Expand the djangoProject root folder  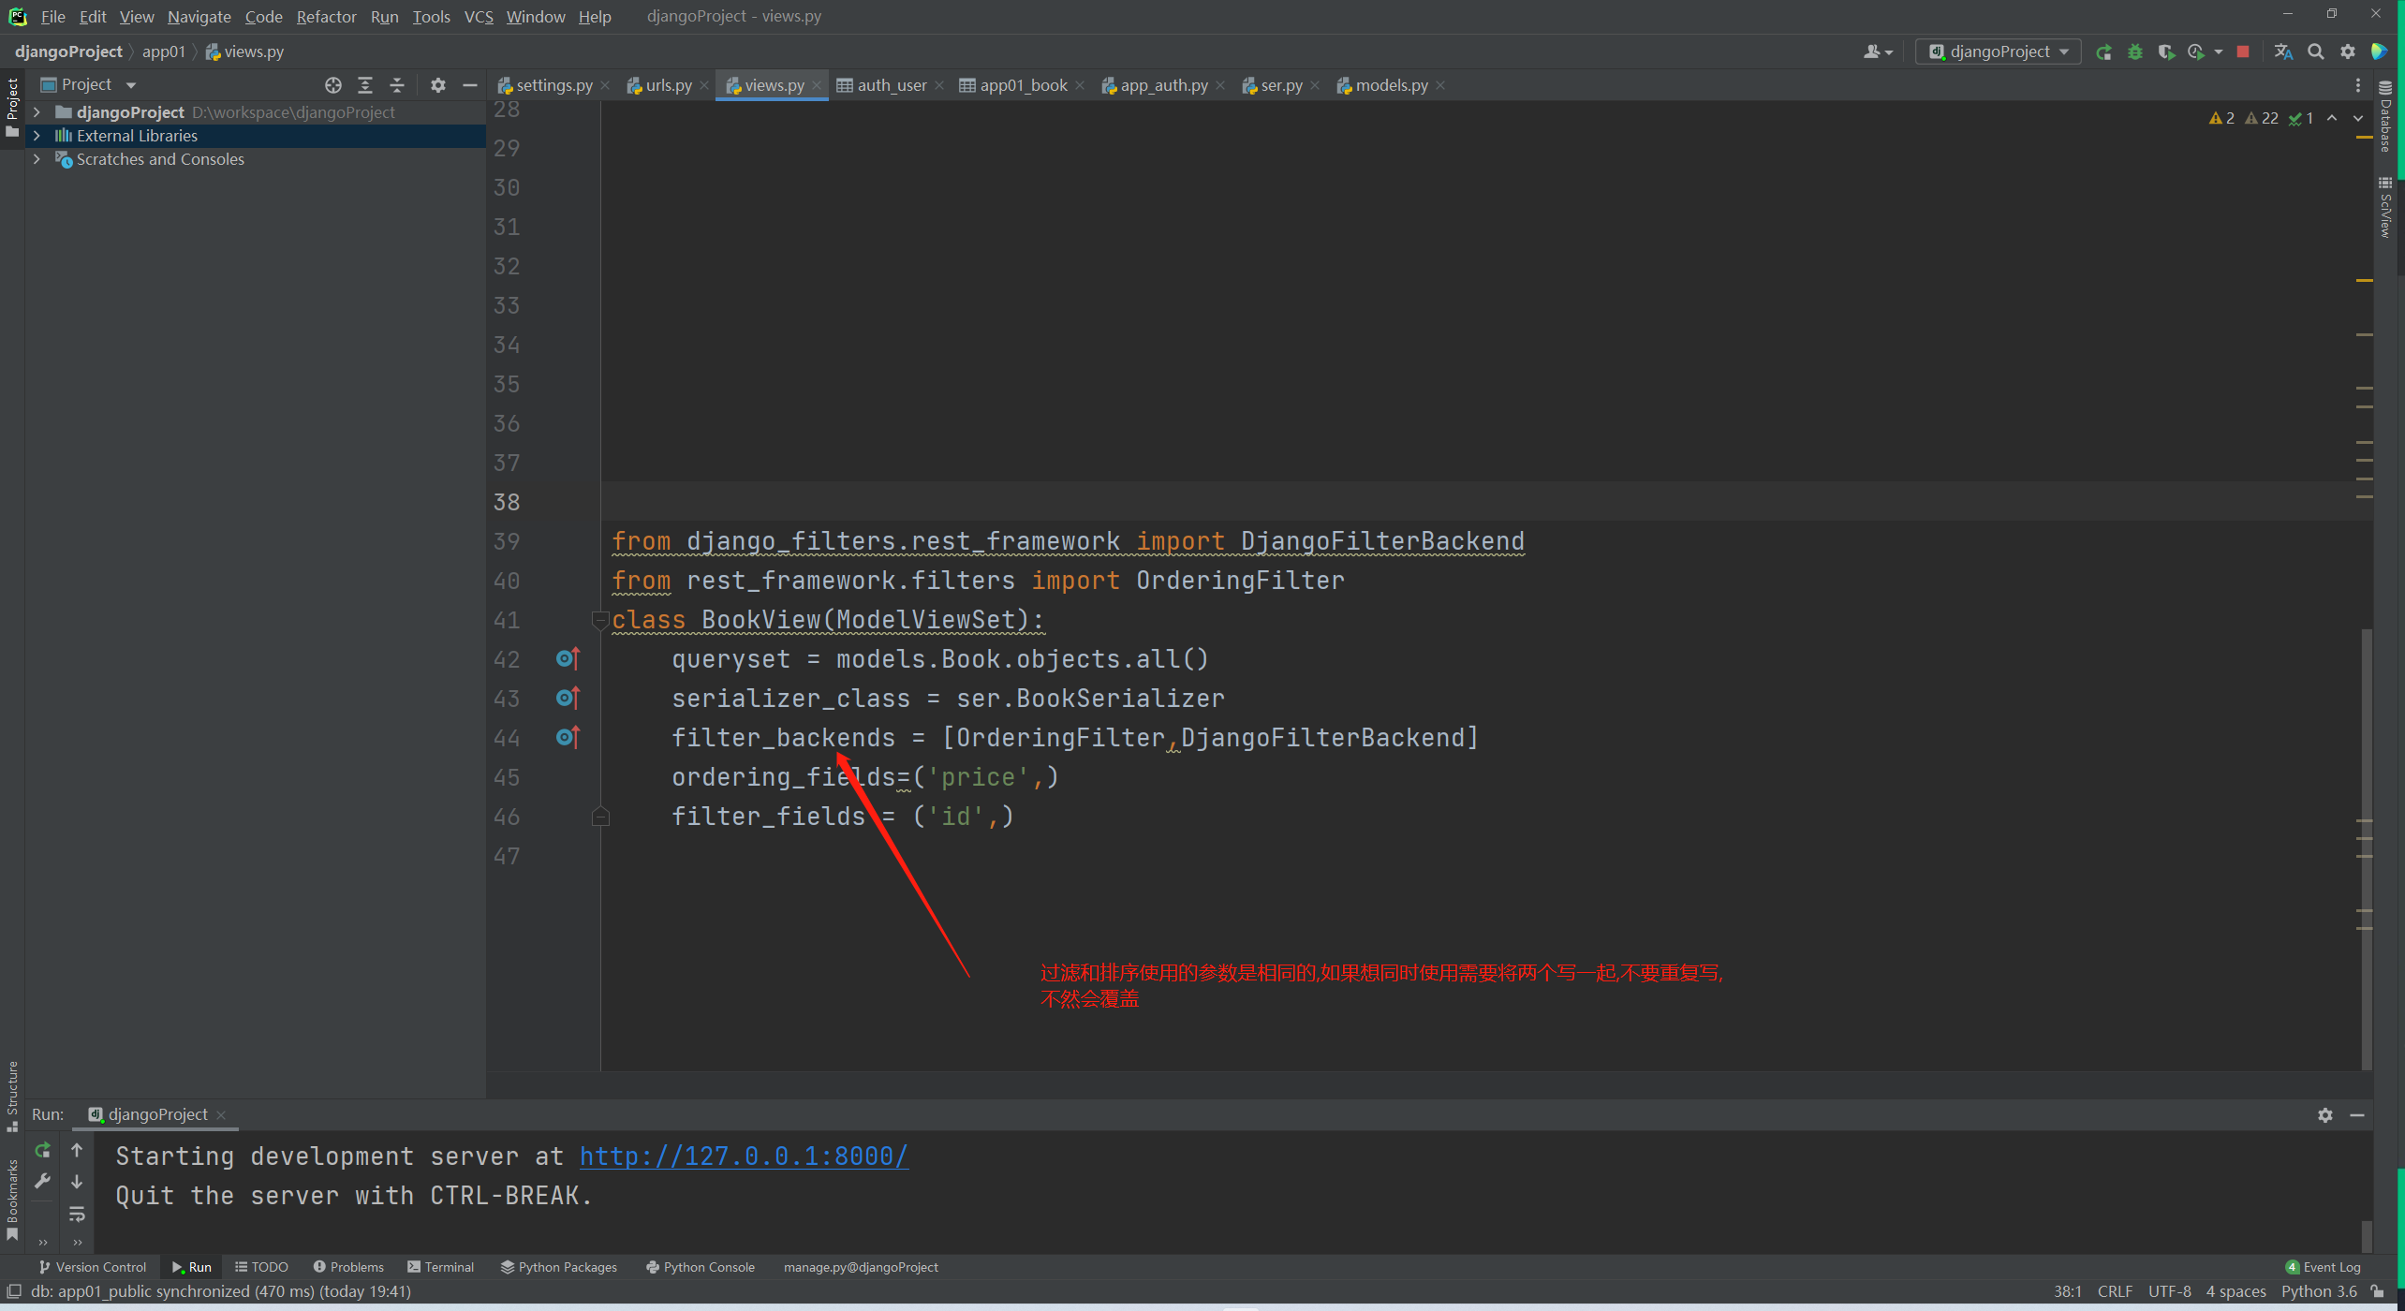click(37, 112)
